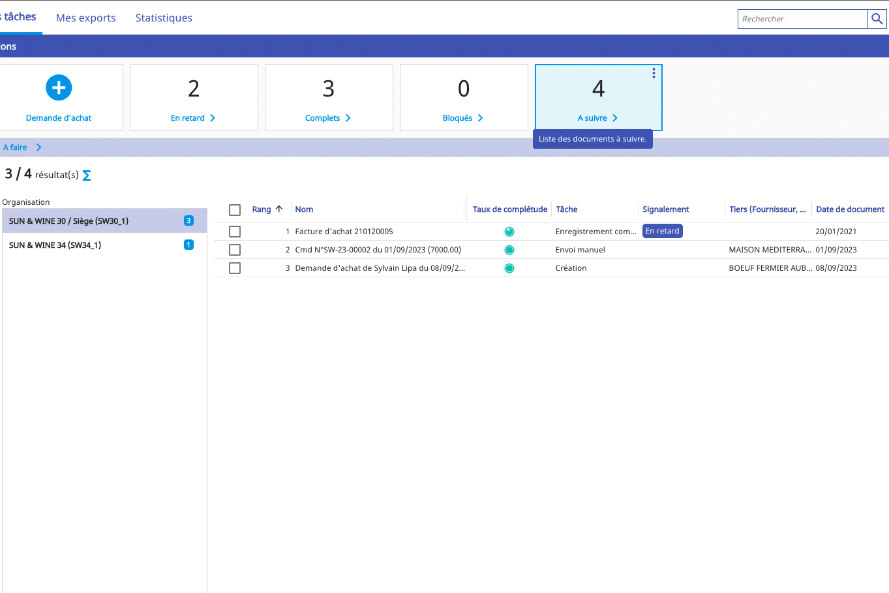889x593 pixels.
Task: Expand the Complets chevron
Action: [x=348, y=118]
